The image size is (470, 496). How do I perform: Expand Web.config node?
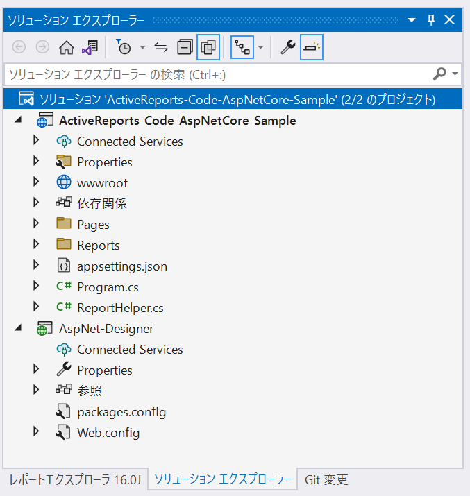36,431
